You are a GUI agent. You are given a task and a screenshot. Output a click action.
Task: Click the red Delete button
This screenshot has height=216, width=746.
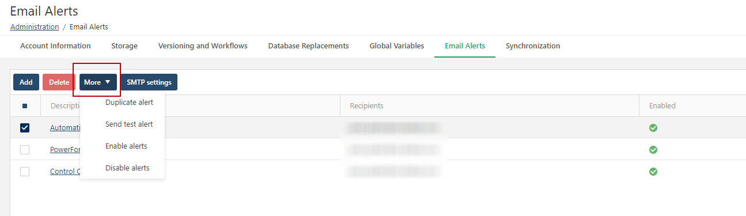(59, 82)
